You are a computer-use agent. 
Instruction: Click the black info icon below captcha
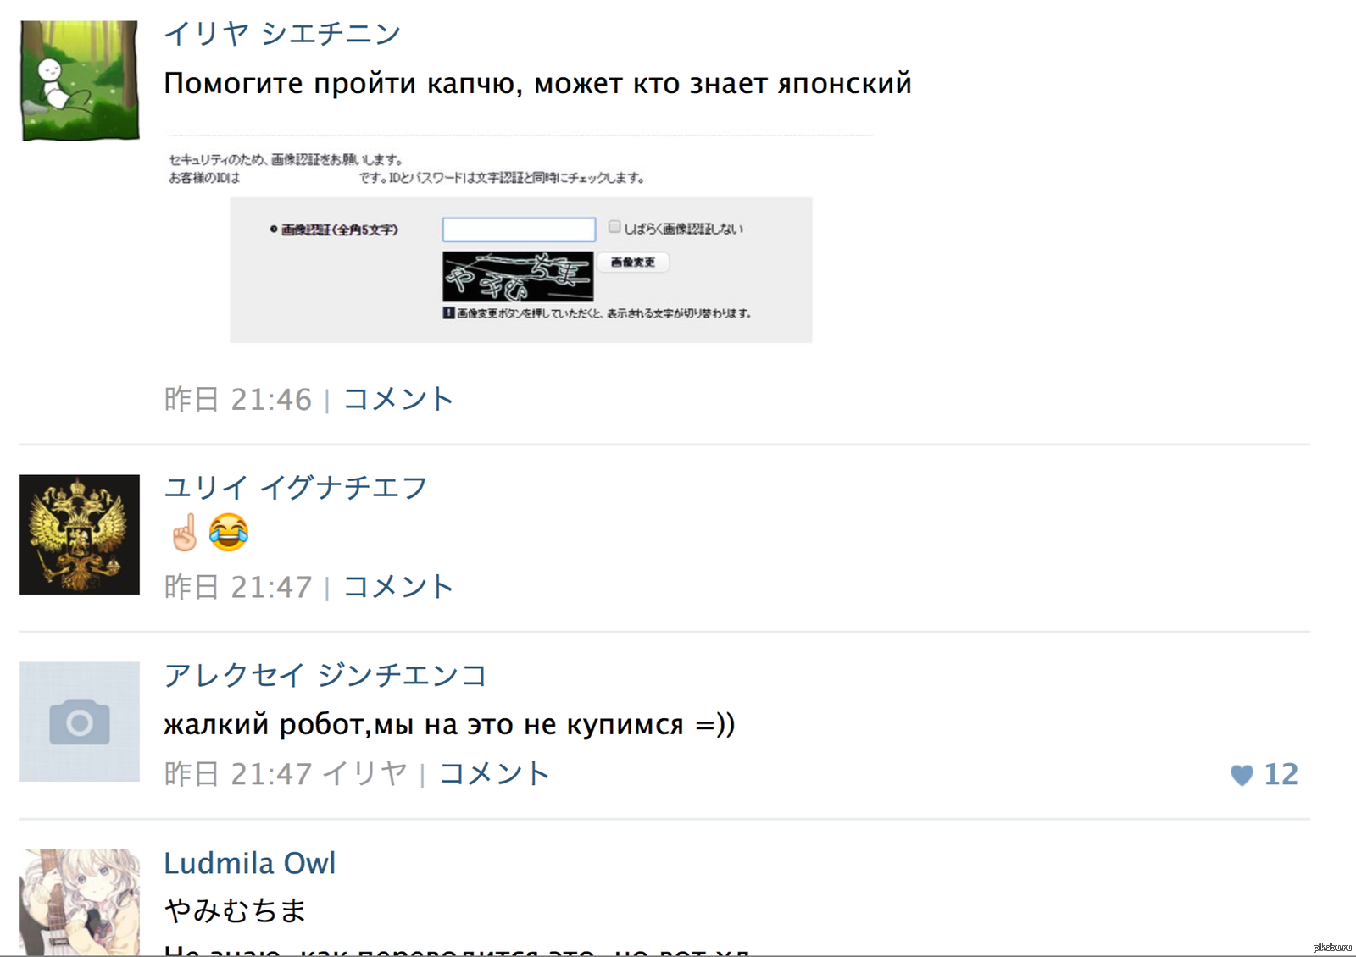point(448,313)
